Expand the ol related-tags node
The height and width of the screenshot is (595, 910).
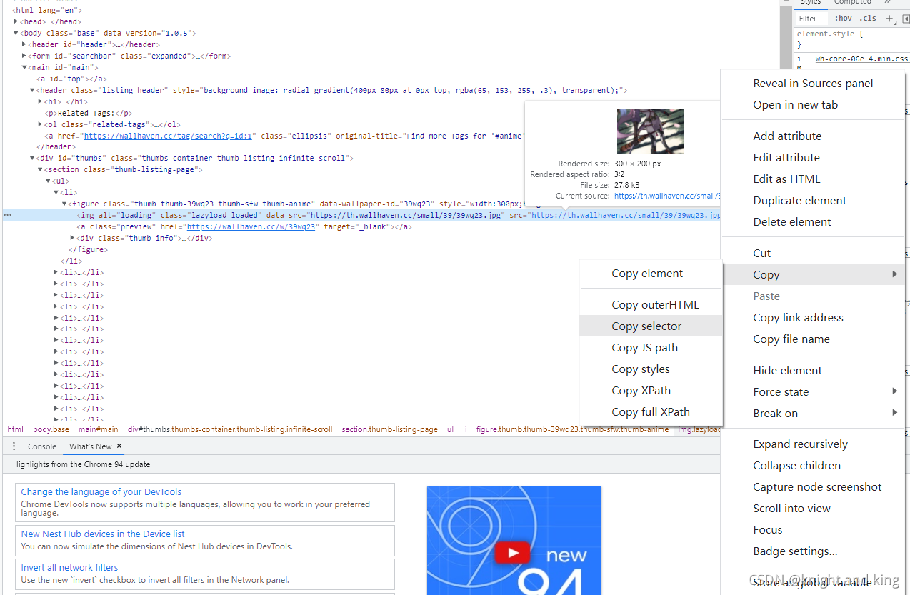40,124
